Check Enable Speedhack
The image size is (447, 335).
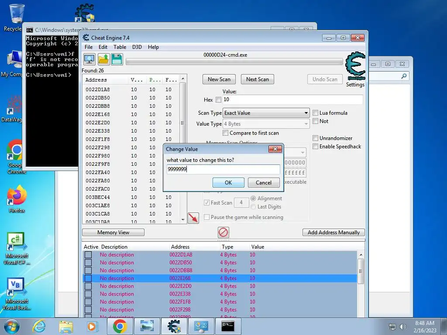point(315,147)
